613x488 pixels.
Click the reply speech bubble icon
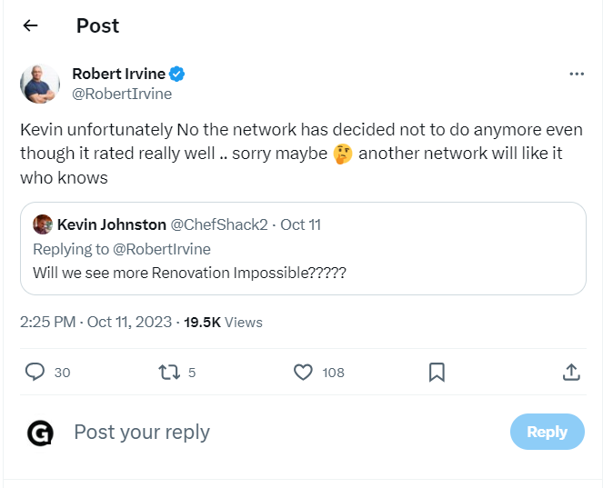(x=35, y=372)
